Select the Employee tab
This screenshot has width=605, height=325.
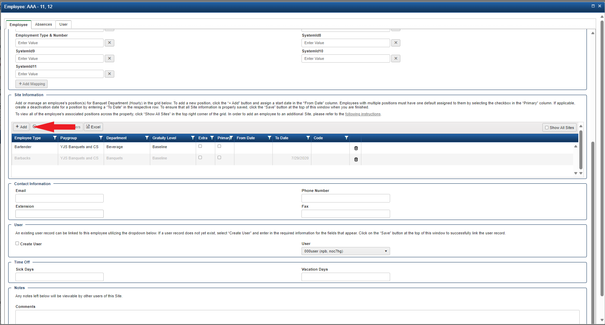(18, 25)
